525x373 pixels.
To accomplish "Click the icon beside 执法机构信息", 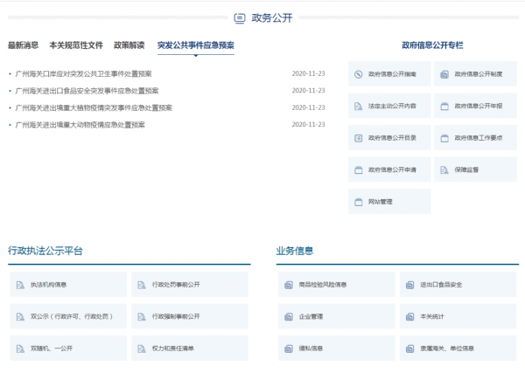I will coord(19,285).
